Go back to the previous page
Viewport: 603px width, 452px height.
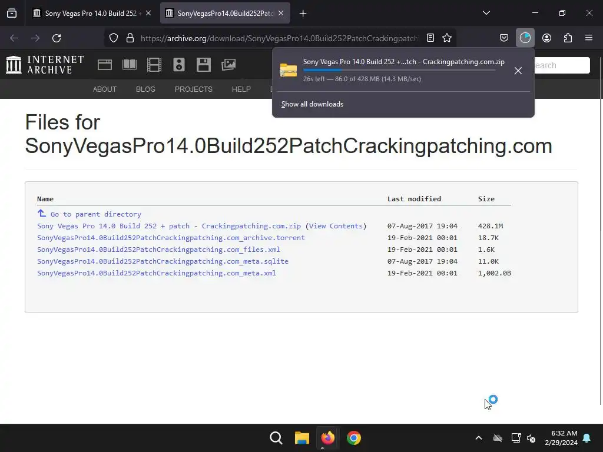tap(14, 38)
